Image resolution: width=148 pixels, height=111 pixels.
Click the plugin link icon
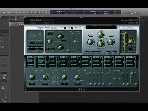click(x=137, y=23)
